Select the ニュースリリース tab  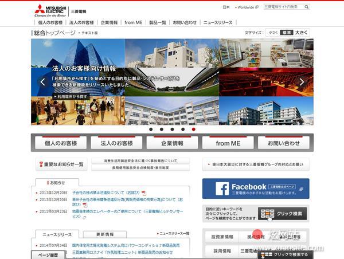pos(57,234)
